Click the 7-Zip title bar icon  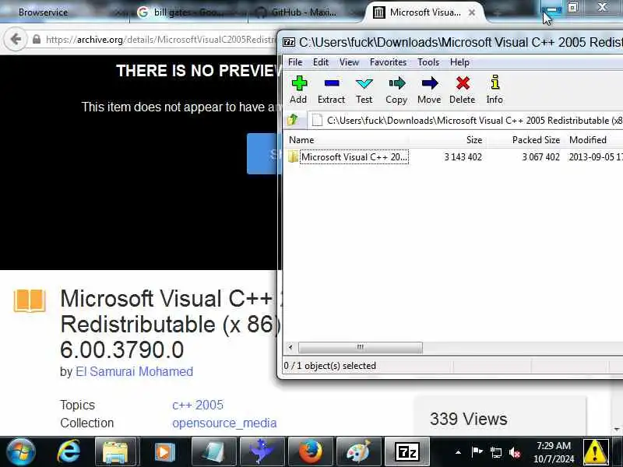(x=289, y=42)
